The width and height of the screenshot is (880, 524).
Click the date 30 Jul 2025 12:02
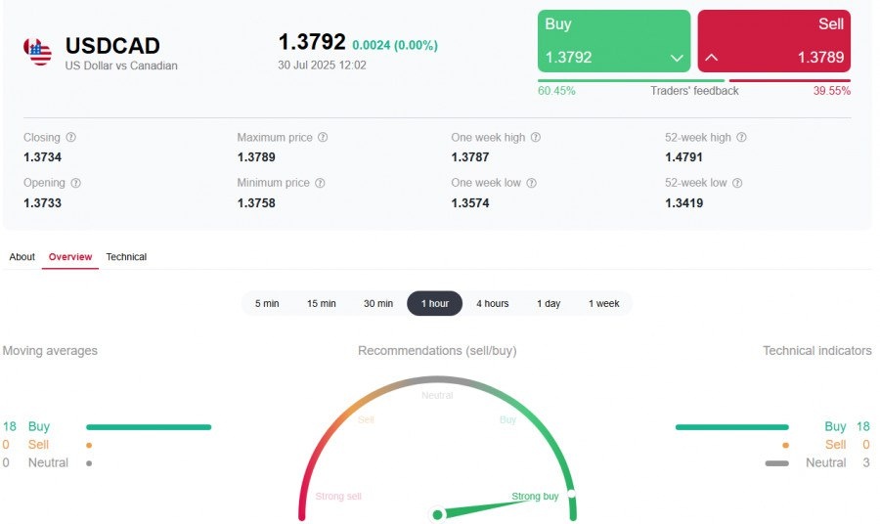(322, 65)
